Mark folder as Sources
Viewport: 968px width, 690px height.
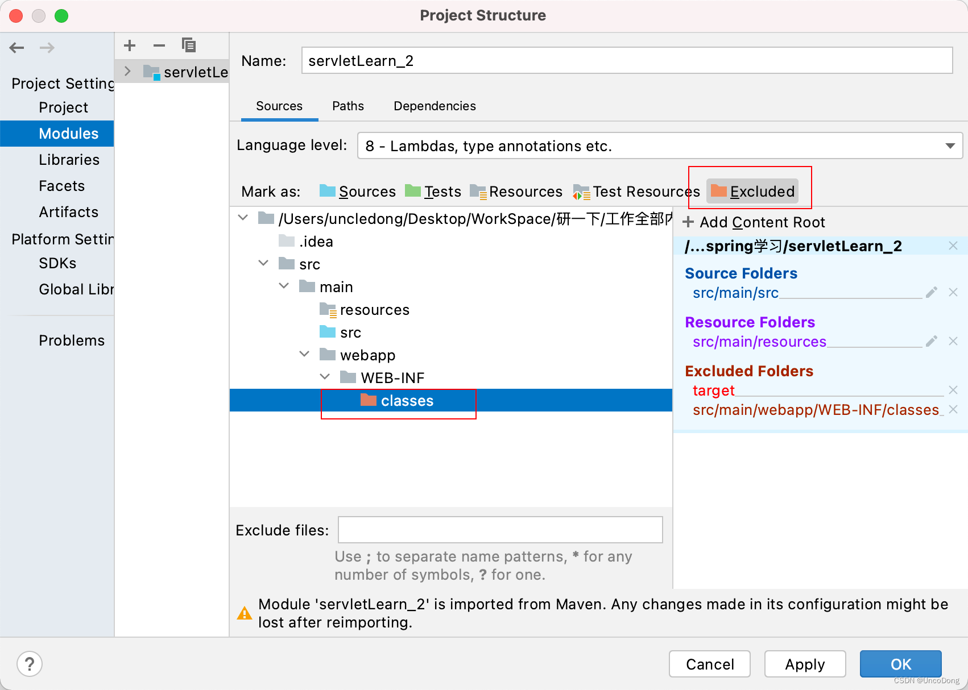(358, 192)
